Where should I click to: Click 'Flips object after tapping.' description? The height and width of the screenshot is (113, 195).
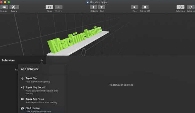click(38, 82)
